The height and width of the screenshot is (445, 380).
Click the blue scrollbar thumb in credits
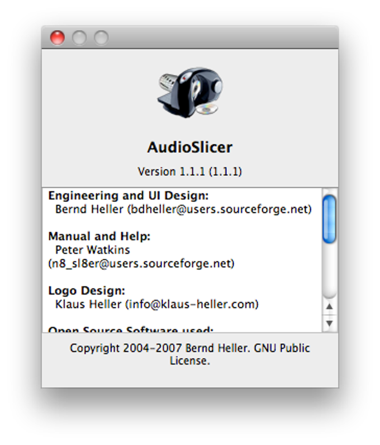330,219
